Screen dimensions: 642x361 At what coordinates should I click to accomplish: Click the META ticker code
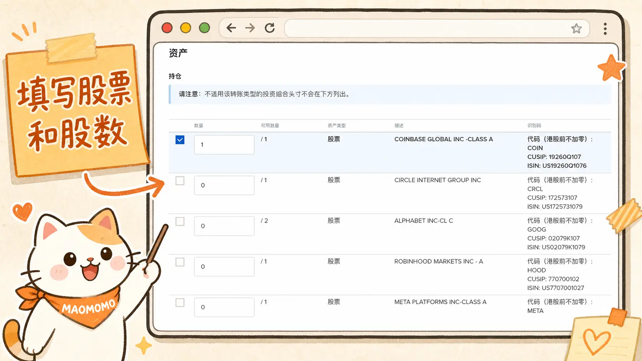click(x=535, y=311)
